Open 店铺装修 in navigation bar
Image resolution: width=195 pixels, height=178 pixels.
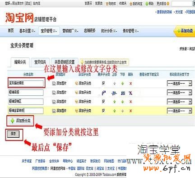coord(90,31)
